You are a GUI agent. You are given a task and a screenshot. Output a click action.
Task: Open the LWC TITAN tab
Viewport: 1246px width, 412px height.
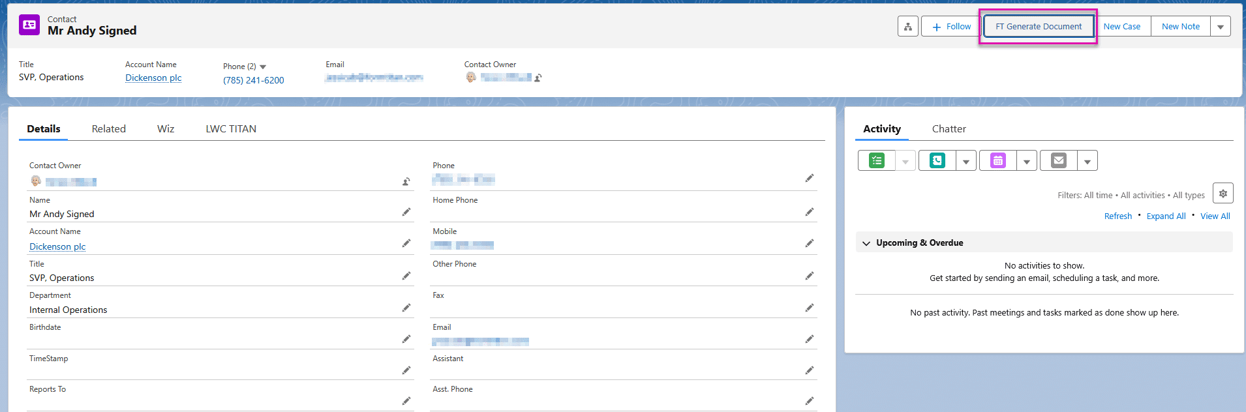[231, 129]
